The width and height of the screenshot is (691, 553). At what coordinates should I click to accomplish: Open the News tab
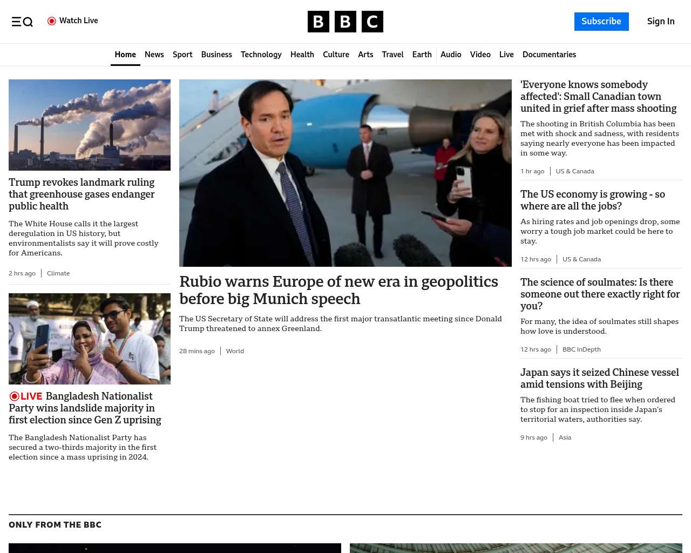[154, 55]
